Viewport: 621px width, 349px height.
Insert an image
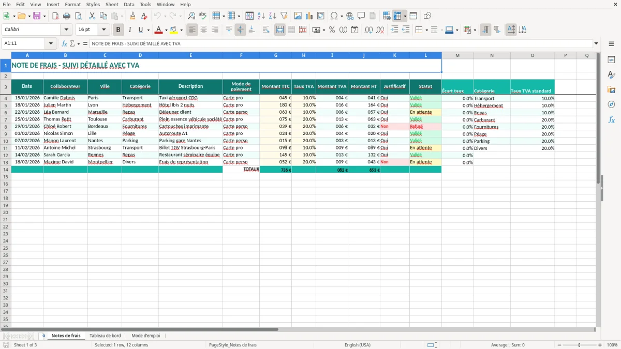coord(298,16)
